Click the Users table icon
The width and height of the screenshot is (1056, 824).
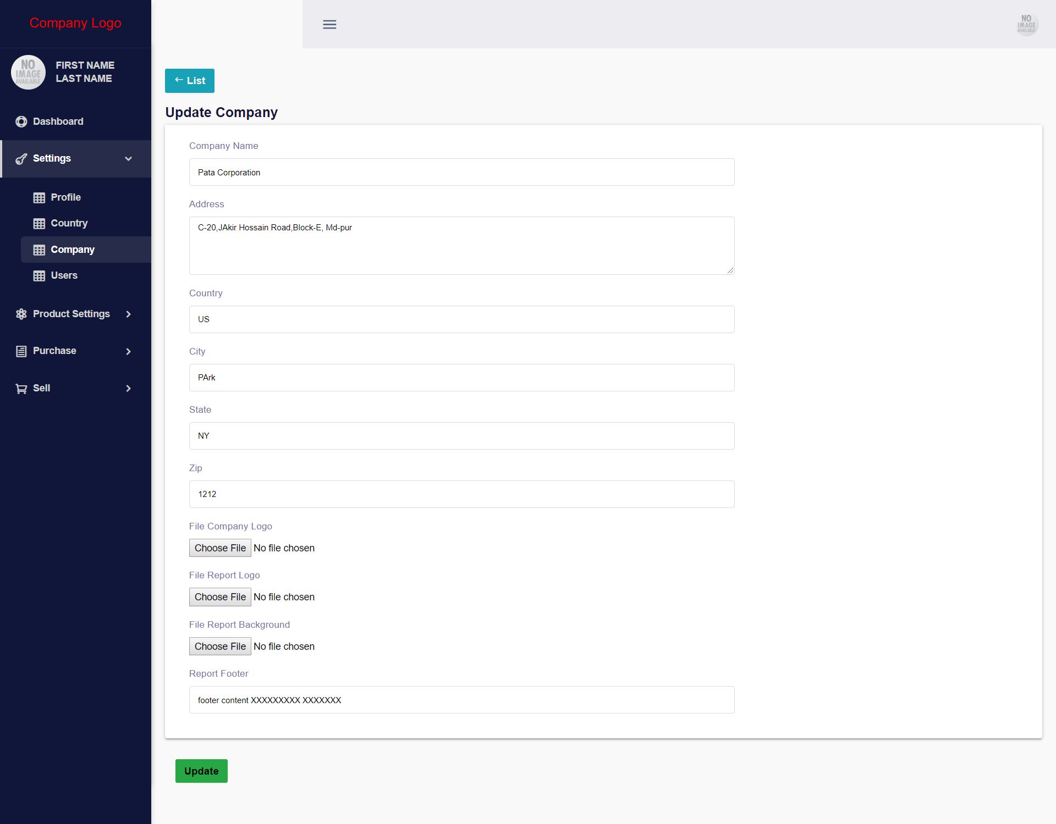click(39, 276)
